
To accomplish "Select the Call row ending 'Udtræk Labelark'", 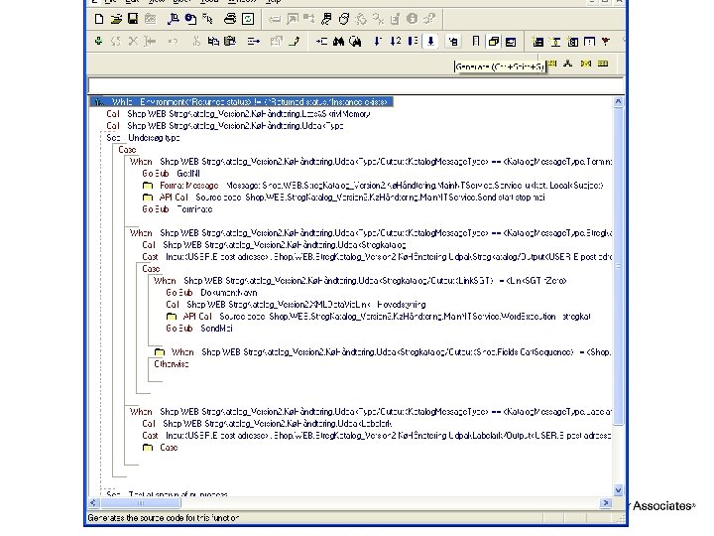I will (267, 424).
